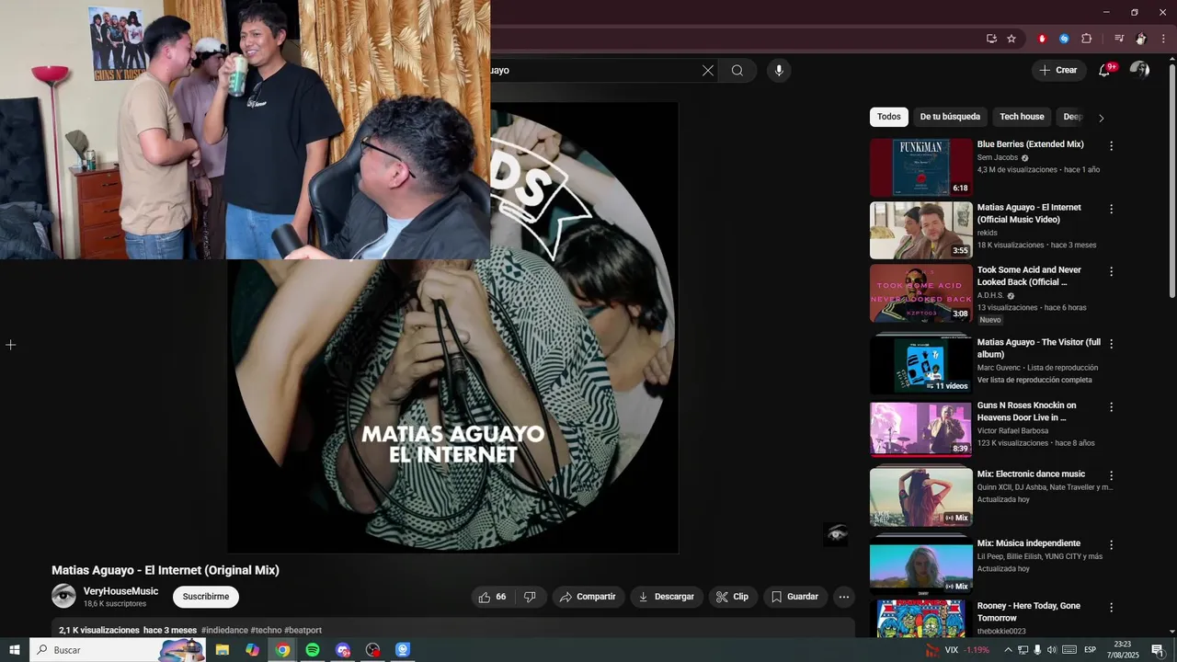The width and height of the screenshot is (1177, 662).
Task: Click the #techno hashtag
Action: pyautogui.click(x=266, y=631)
